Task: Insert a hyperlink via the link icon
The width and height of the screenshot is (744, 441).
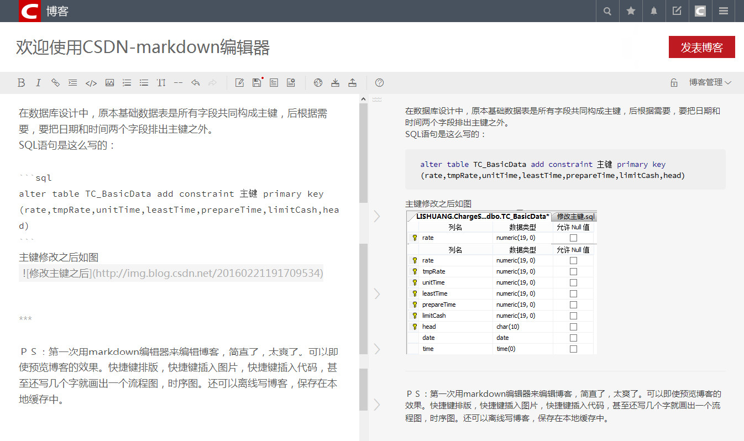Action: 55,83
